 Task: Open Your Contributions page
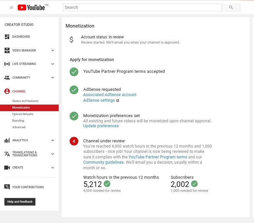[x=28, y=187]
